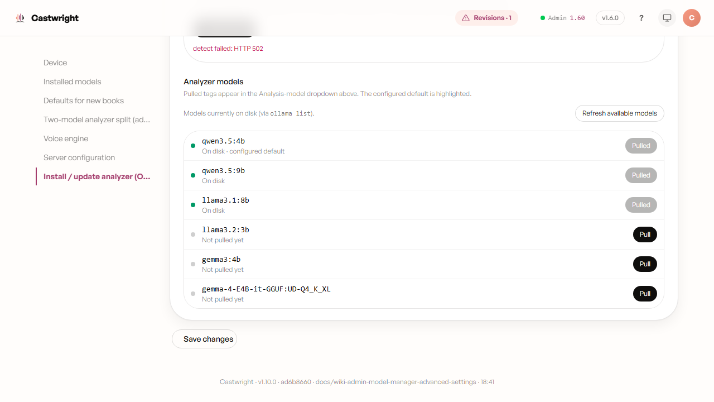Screen dimensions: 714x402
Task: Select Two-model analyzer split section
Action: click(97, 119)
